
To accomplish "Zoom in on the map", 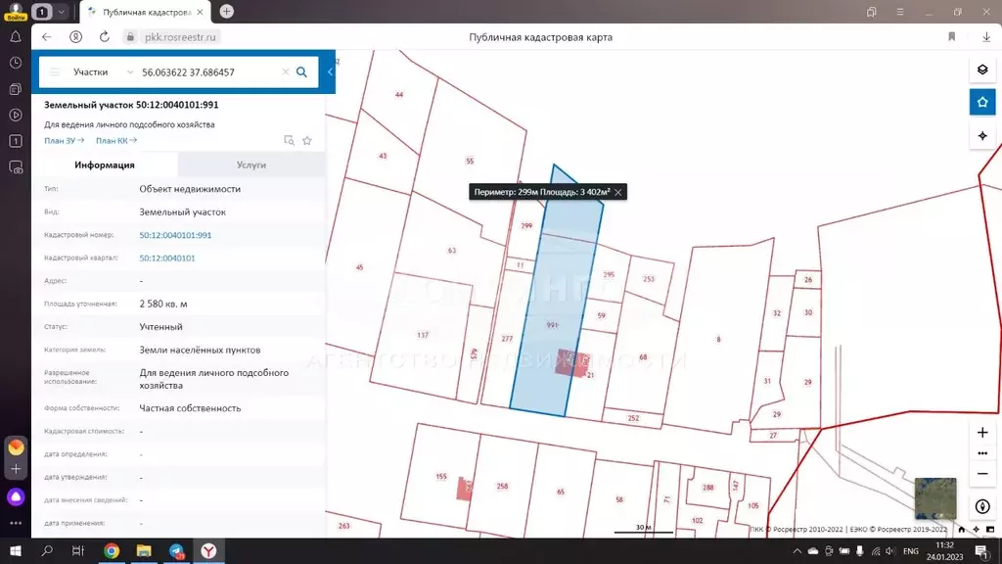I will [982, 432].
